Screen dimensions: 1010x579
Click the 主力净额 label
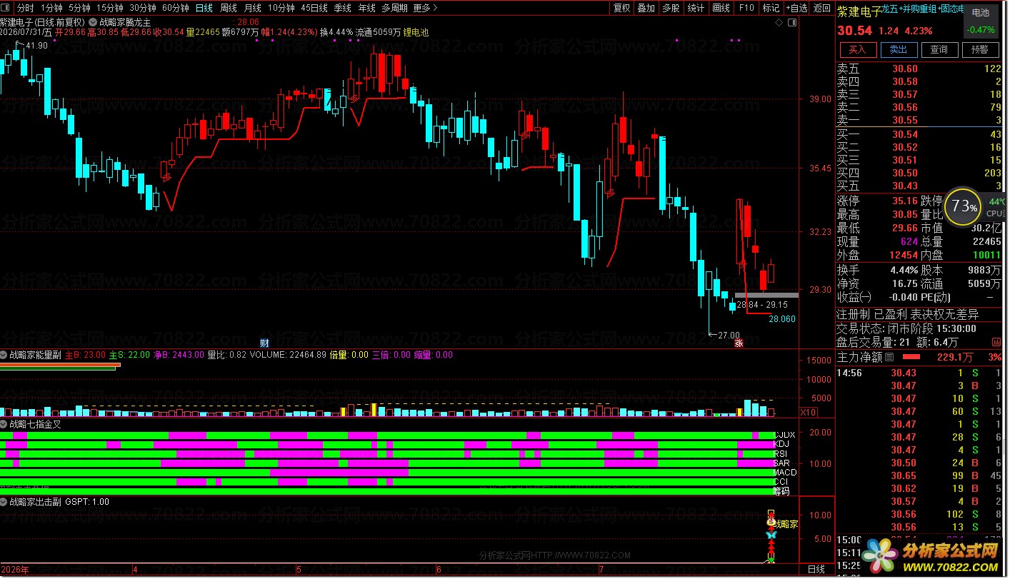(860, 357)
